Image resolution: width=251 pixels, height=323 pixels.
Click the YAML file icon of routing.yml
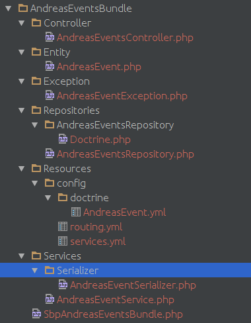point(63,226)
